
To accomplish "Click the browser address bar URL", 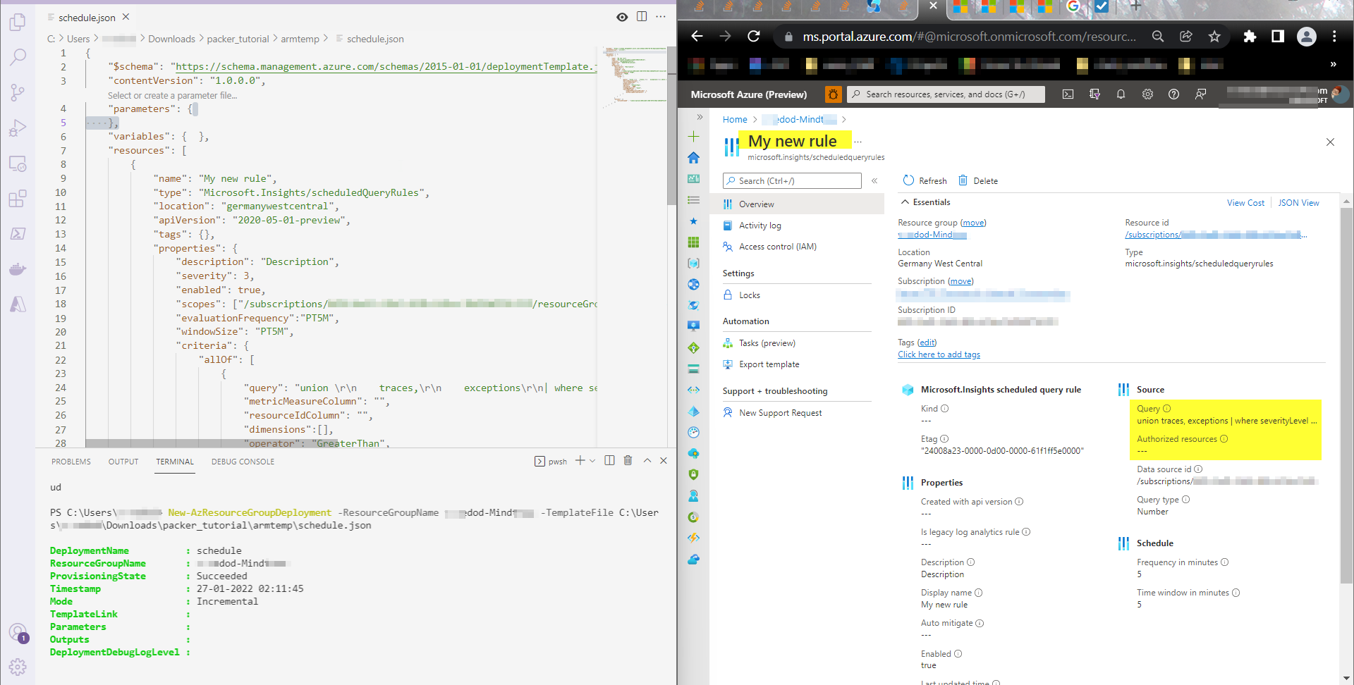I will [x=969, y=37].
